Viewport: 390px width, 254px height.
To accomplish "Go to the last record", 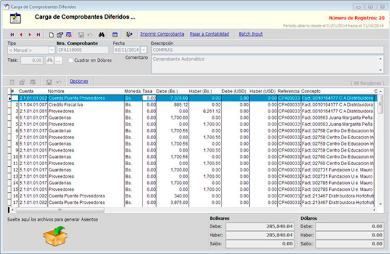I will pyautogui.click(x=38, y=34).
